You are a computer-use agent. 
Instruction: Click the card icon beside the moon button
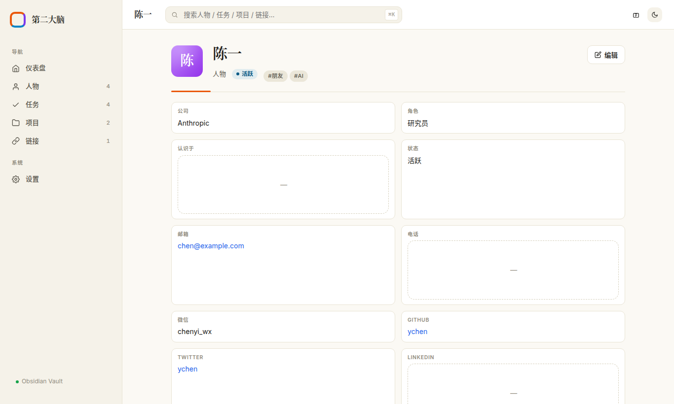636,15
